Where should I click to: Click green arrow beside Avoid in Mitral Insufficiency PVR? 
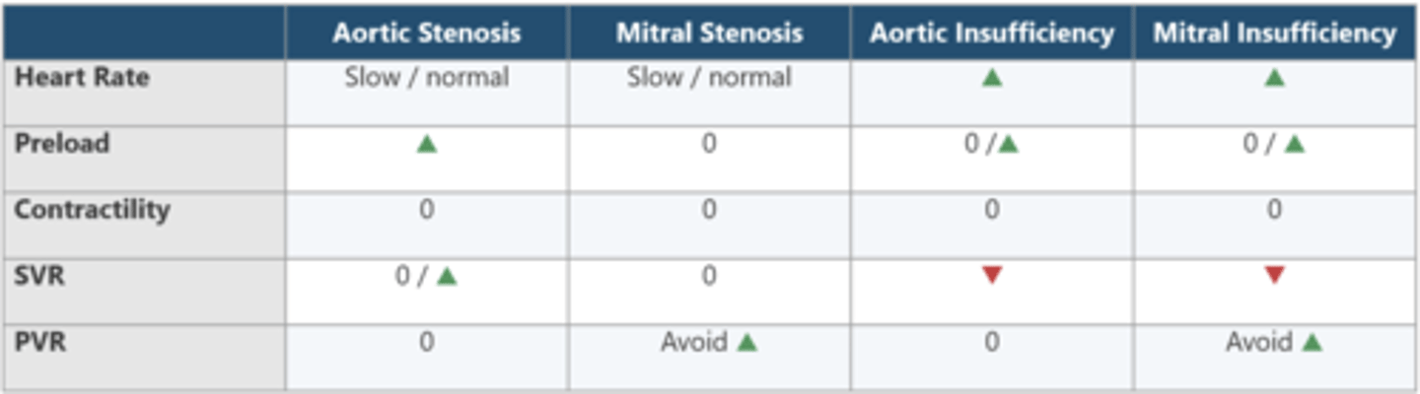[1312, 343]
